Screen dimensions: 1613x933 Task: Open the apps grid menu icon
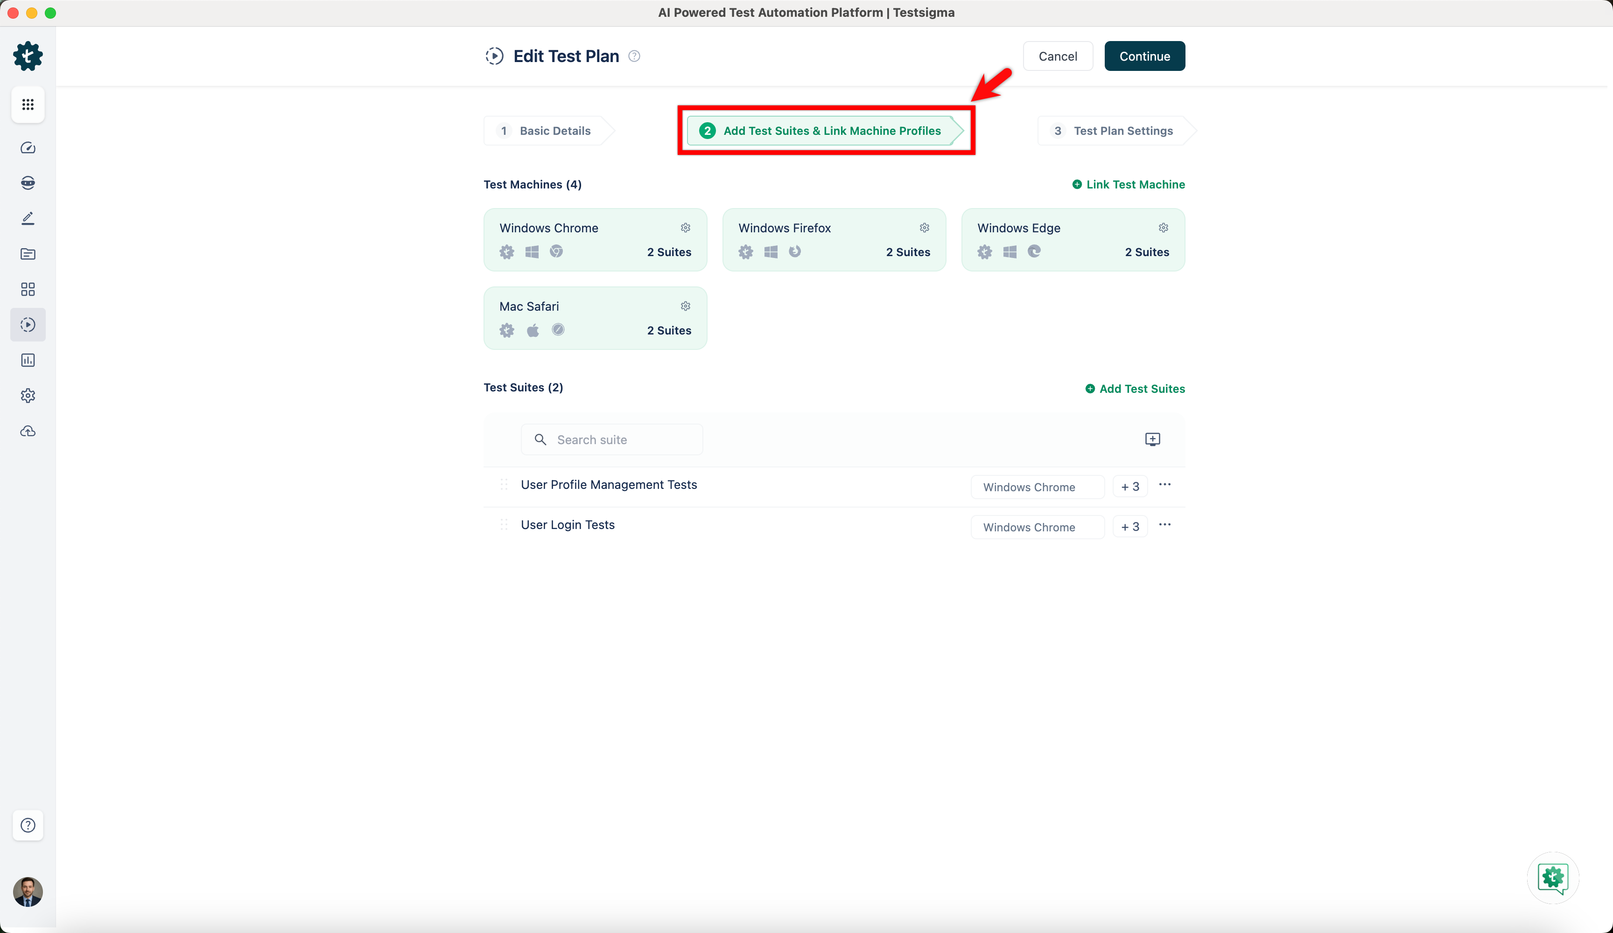click(28, 104)
